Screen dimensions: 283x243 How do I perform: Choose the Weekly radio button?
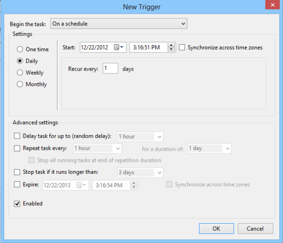pyautogui.click(x=20, y=73)
